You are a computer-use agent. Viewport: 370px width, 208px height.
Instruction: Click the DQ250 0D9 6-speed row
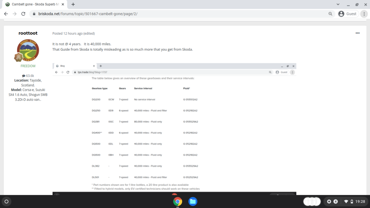[x=145, y=110]
